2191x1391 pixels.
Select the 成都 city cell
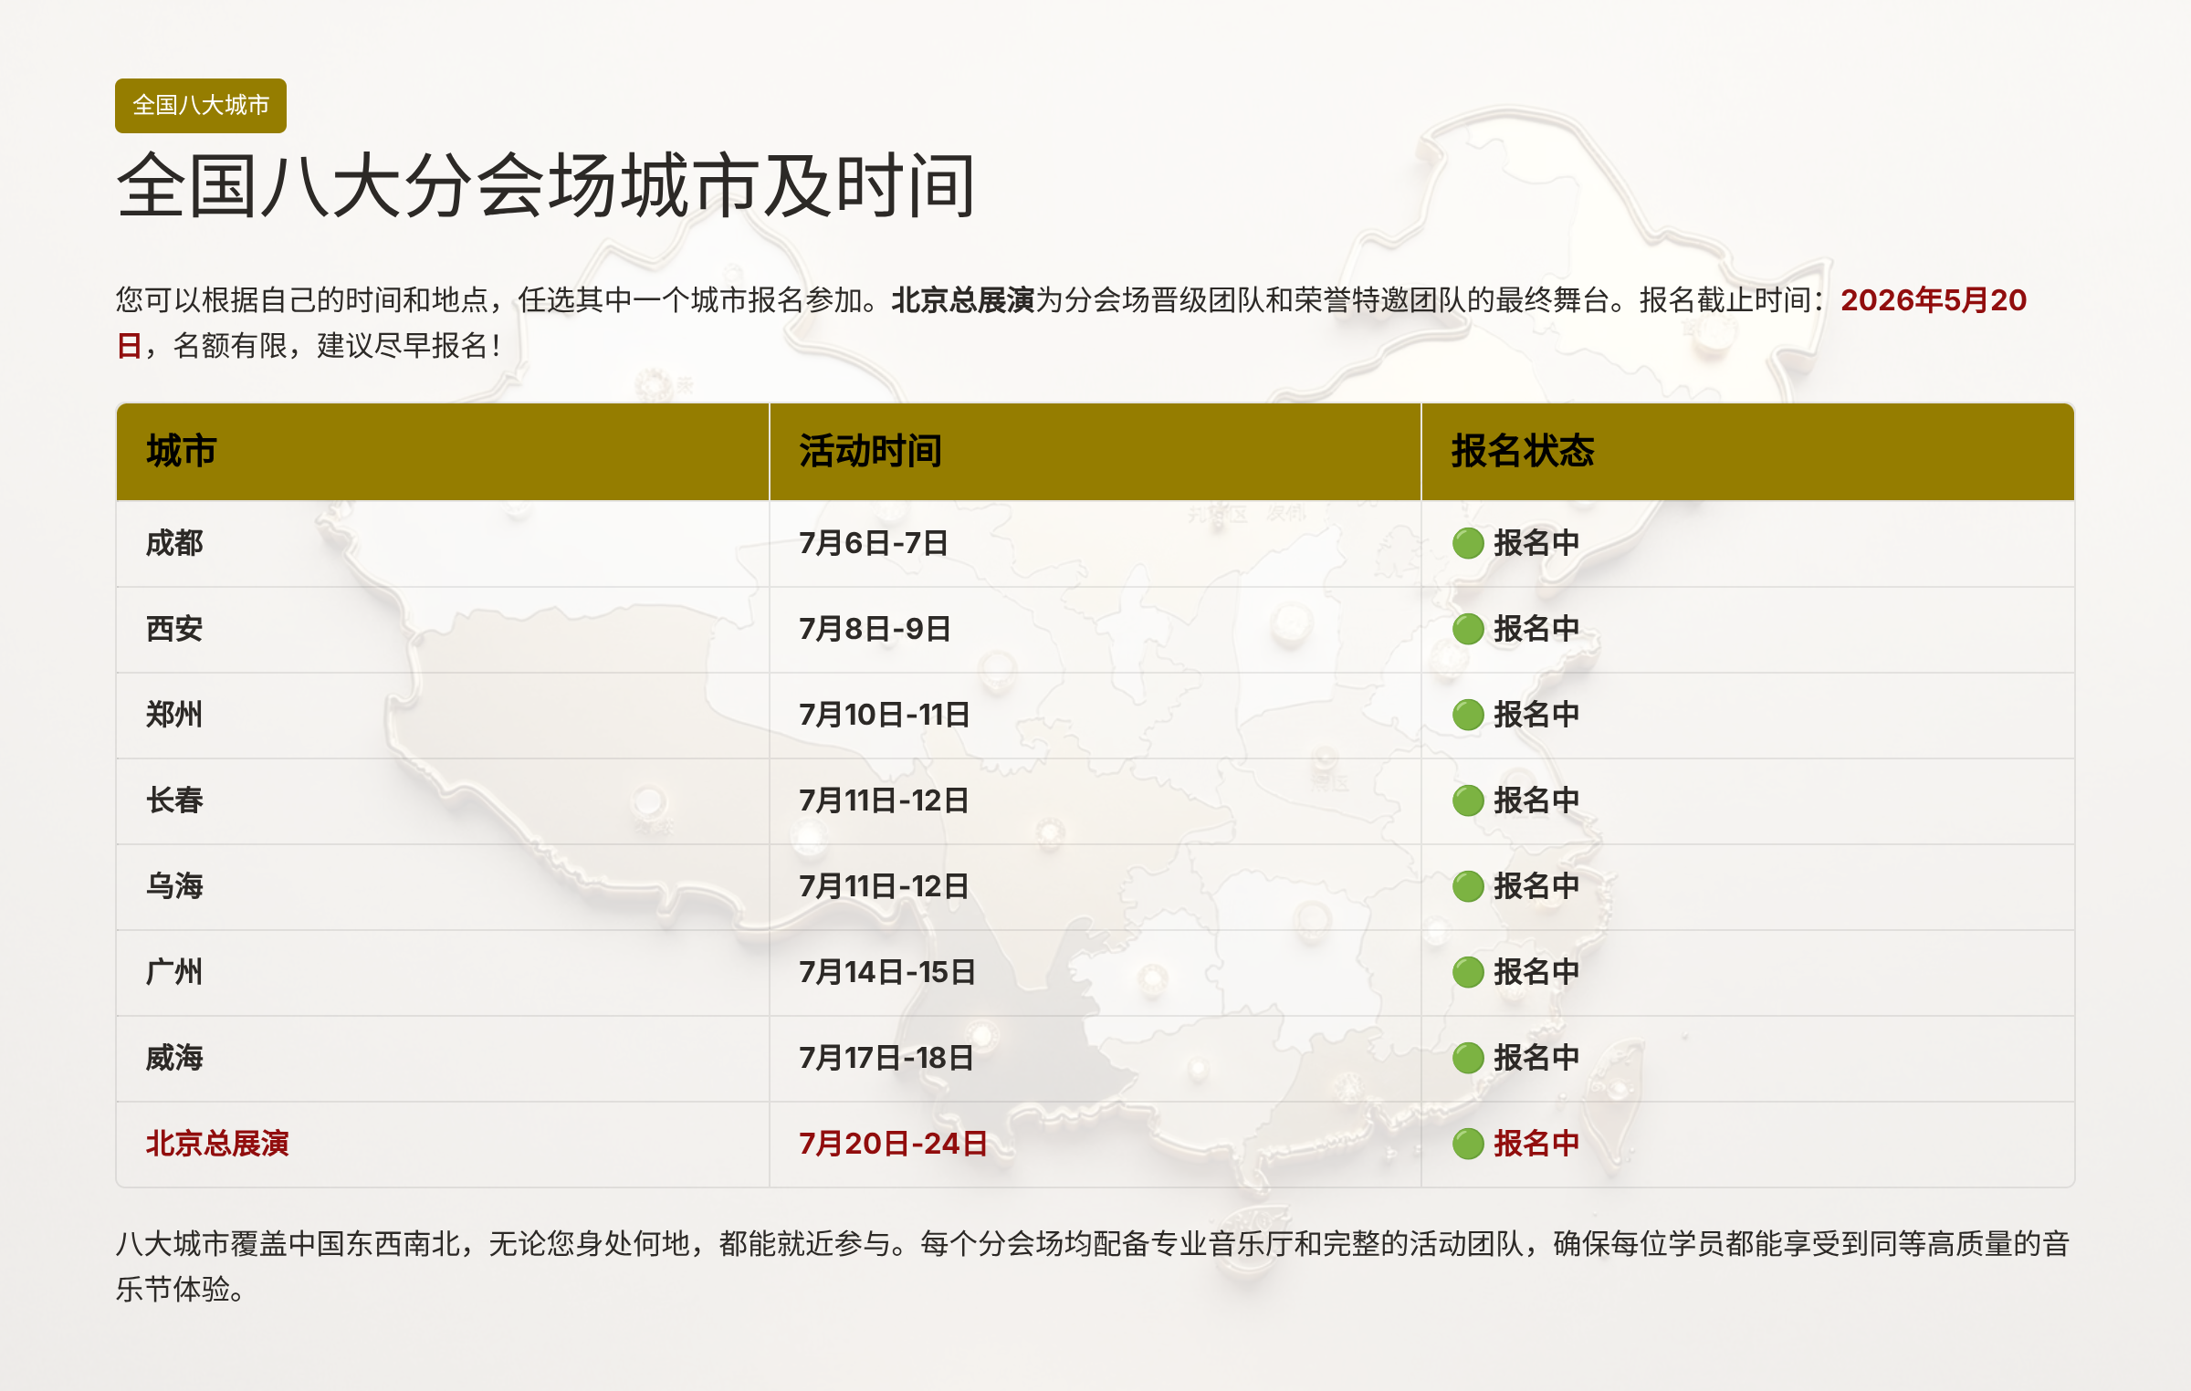tap(174, 543)
